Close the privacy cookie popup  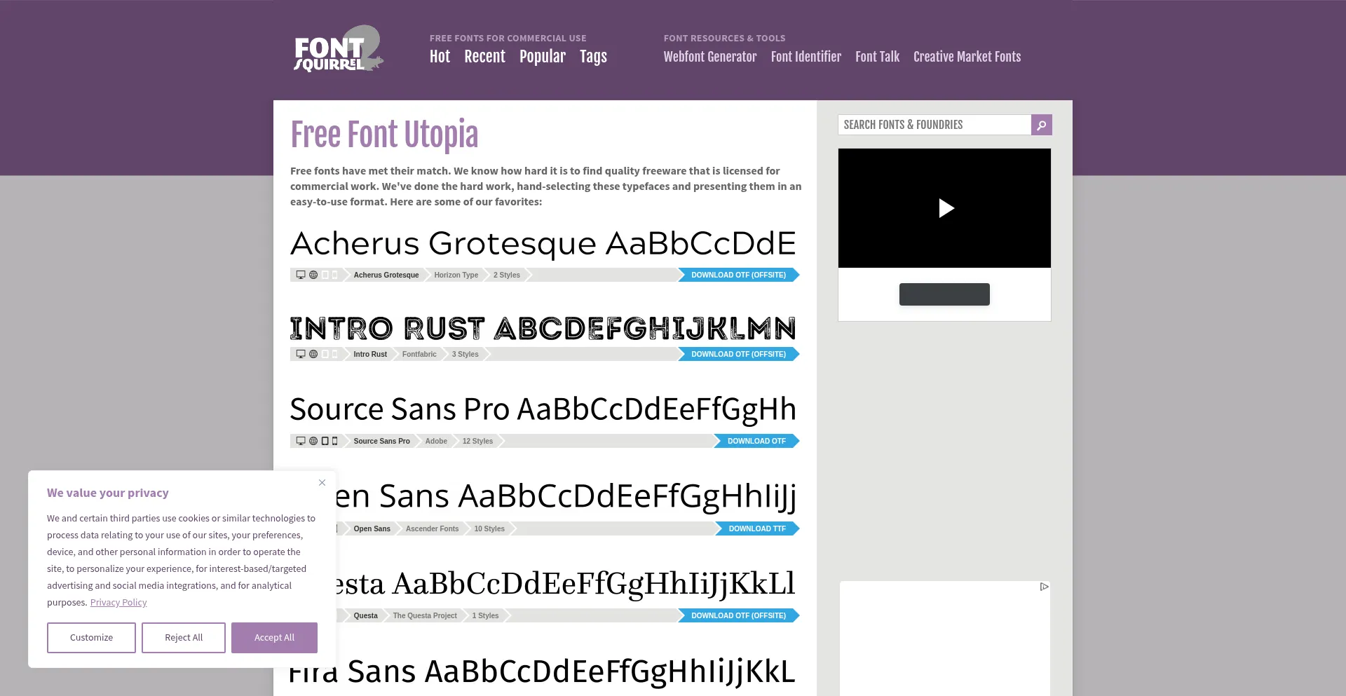pos(322,482)
